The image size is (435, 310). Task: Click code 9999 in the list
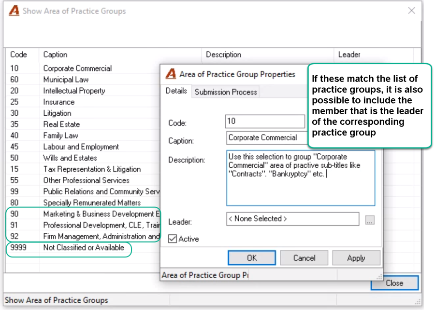tap(18, 247)
